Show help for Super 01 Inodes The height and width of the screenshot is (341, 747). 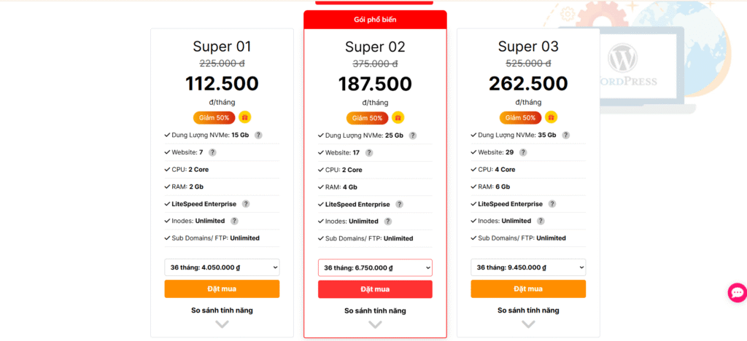pos(234,221)
